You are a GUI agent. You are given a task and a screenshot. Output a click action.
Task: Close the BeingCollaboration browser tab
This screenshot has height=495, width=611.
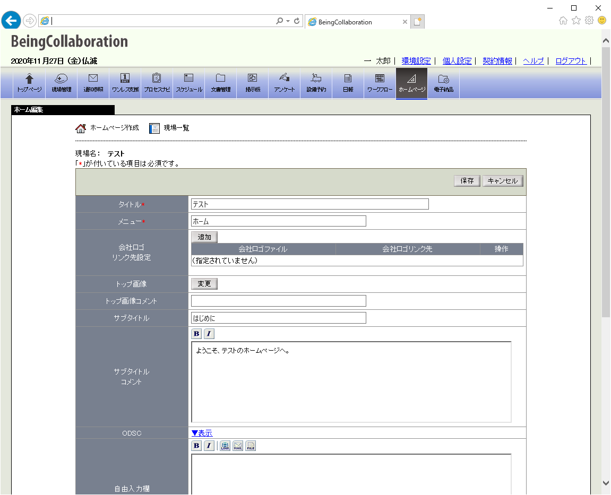click(x=405, y=22)
